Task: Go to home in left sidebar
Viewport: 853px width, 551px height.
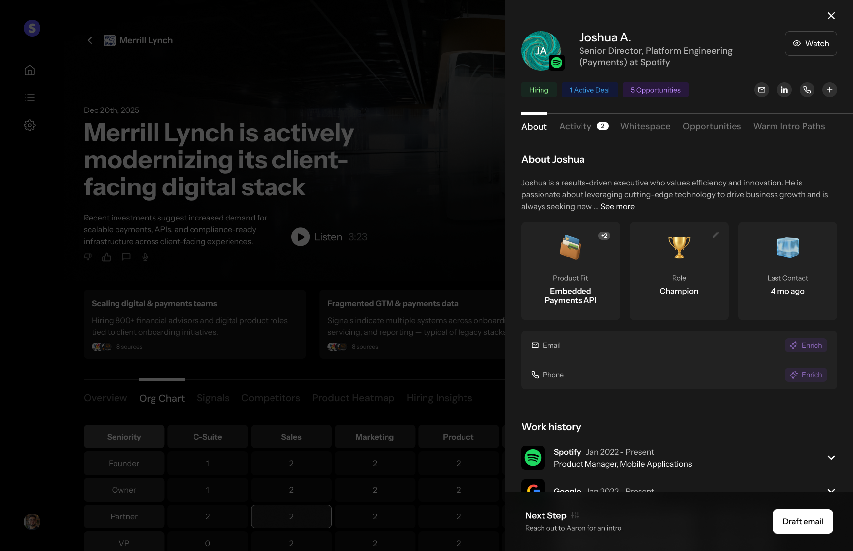Action: [x=30, y=70]
